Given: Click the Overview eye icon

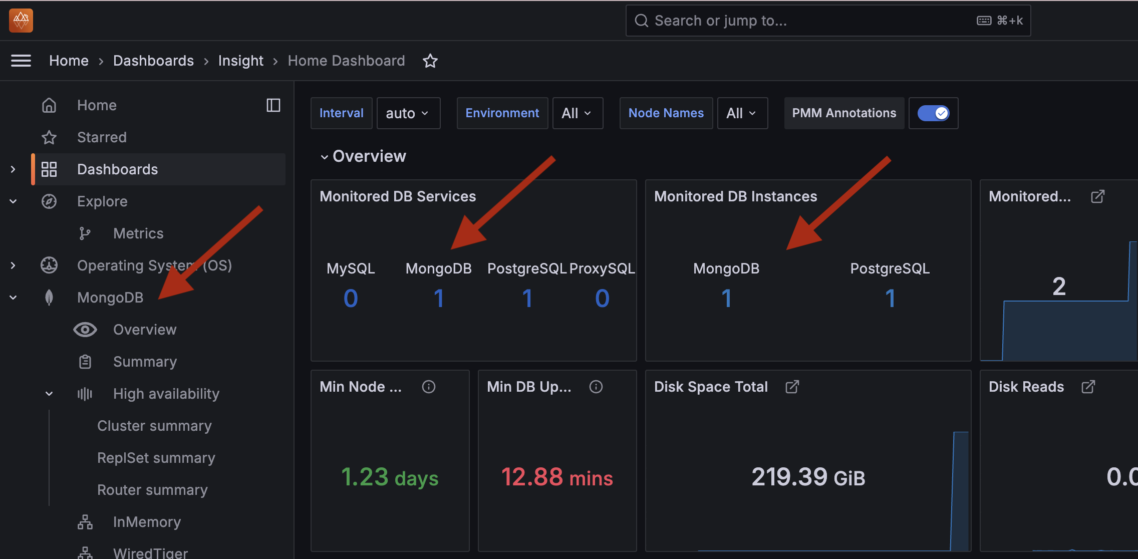Looking at the screenshot, I should [85, 330].
